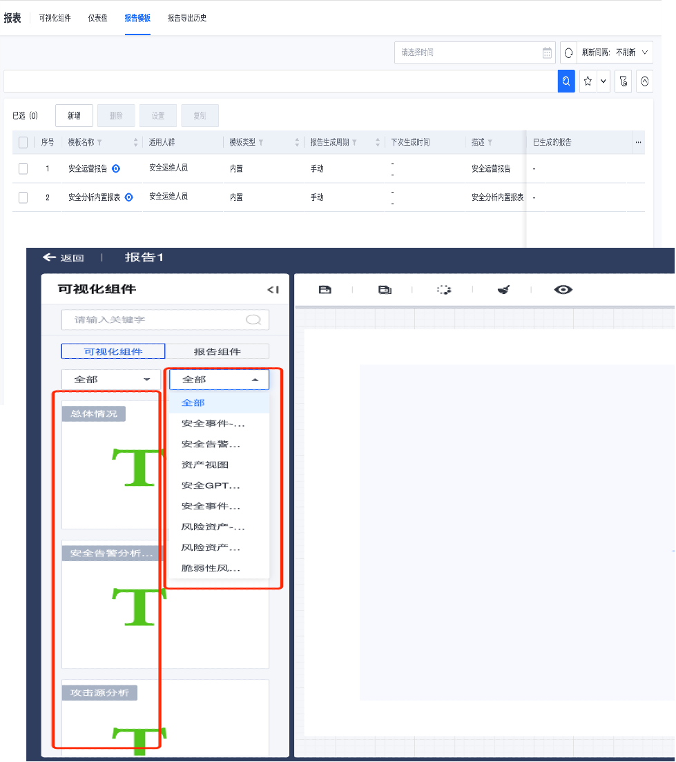Screen dimensions: 676x762
Task: Focus the 请输入关键字 keyword field
Action: click(165, 320)
